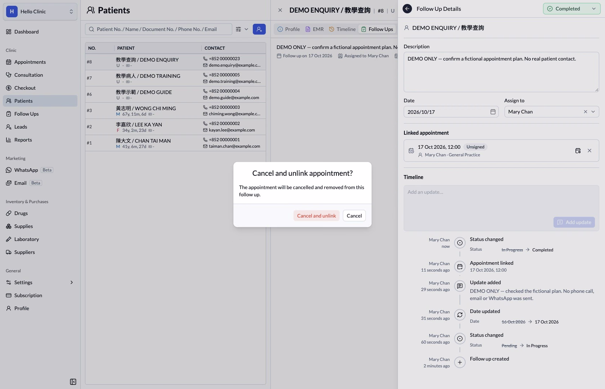This screenshot has height=389, width=605.
Task: Expand the Assign to dropdown chevron
Action: (593, 112)
